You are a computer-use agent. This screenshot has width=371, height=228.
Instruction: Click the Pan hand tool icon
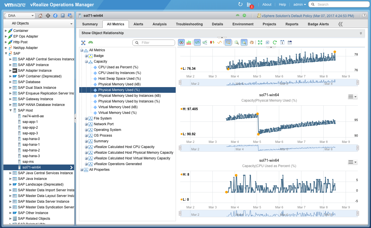tap(252, 43)
